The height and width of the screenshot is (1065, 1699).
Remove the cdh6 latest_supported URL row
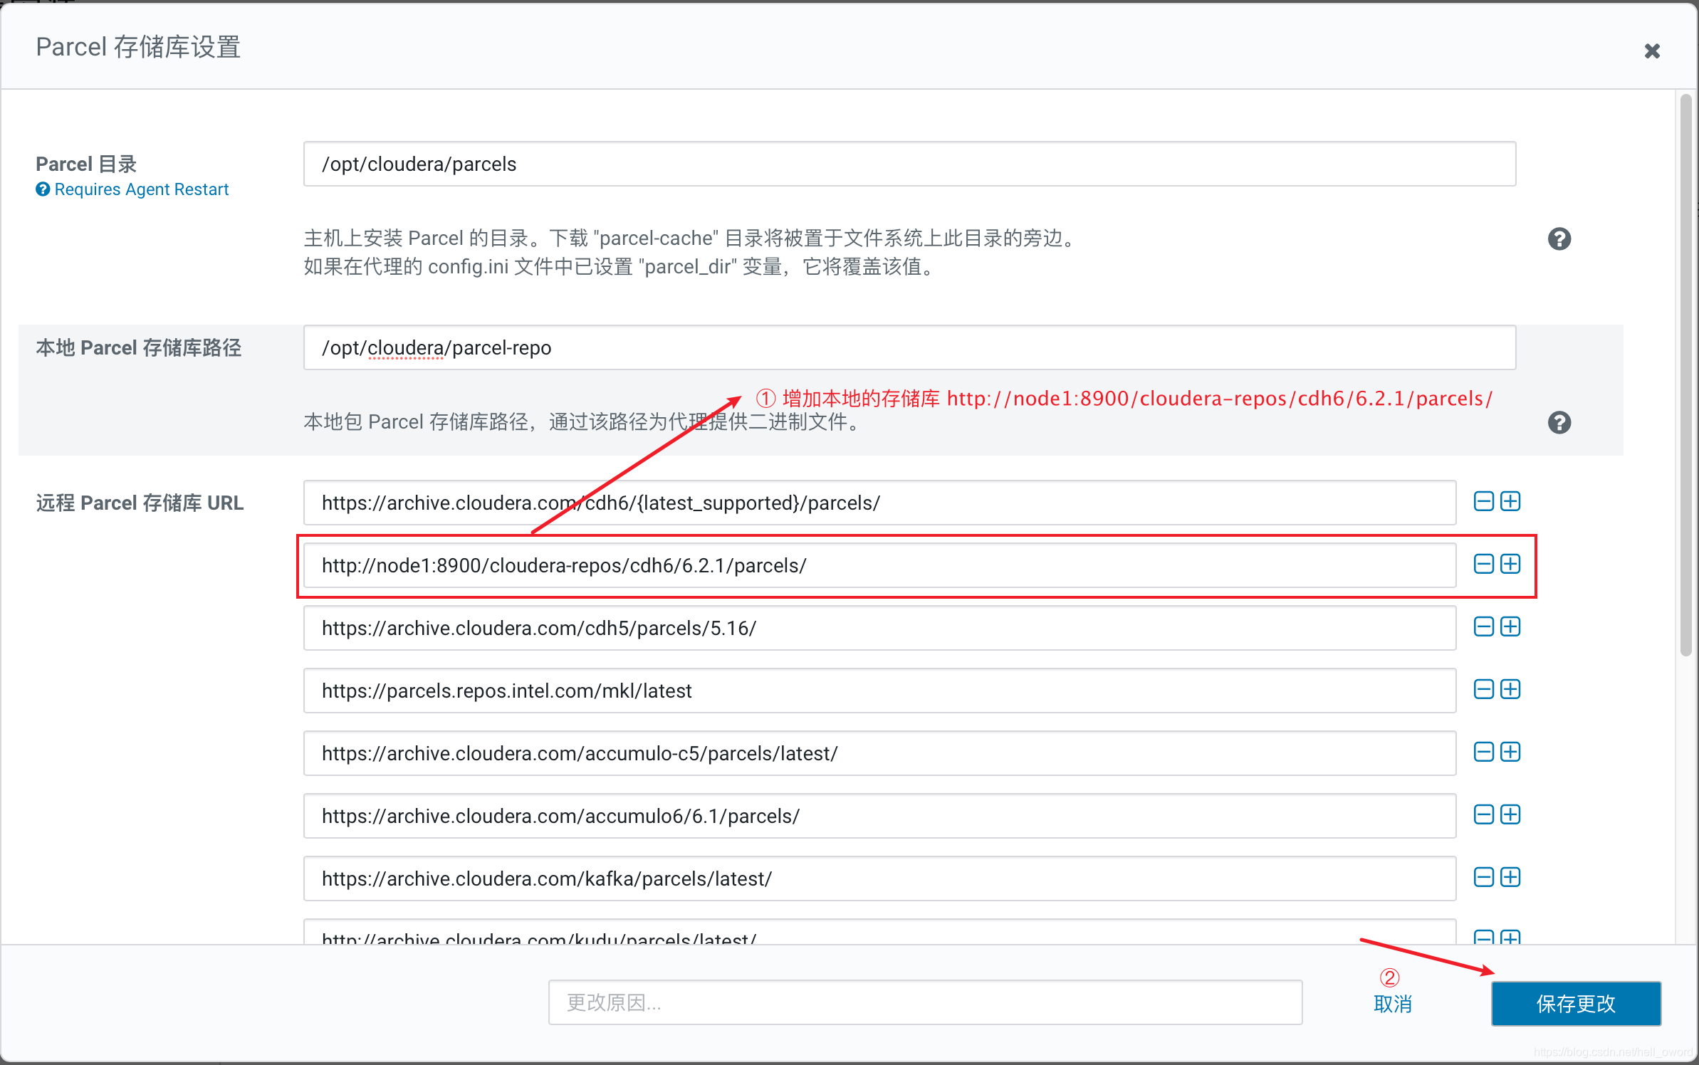1483,501
